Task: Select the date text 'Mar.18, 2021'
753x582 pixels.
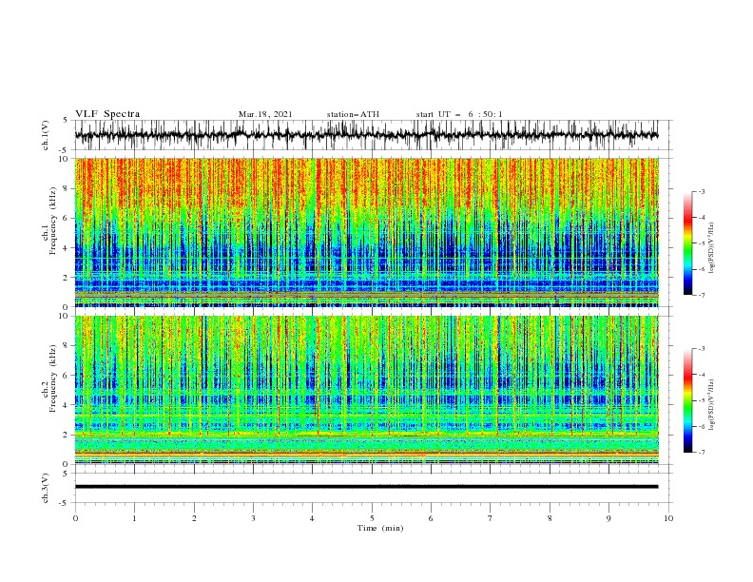Action: point(265,114)
